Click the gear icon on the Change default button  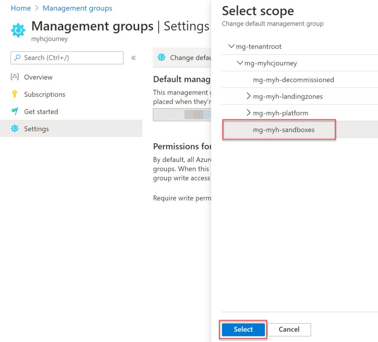(x=161, y=57)
